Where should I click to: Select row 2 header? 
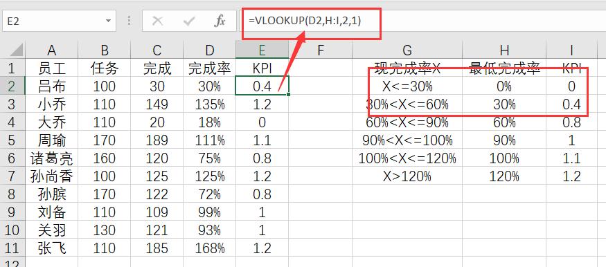12,86
